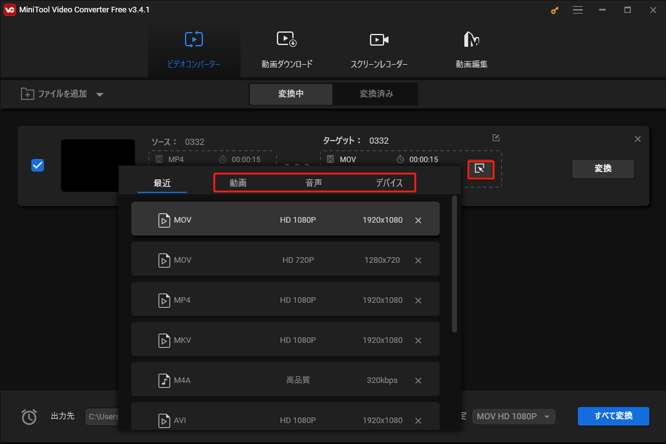Image resolution: width=666 pixels, height=444 pixels.
Task: Select the 音声 audio tab
Action: point(313,183)
